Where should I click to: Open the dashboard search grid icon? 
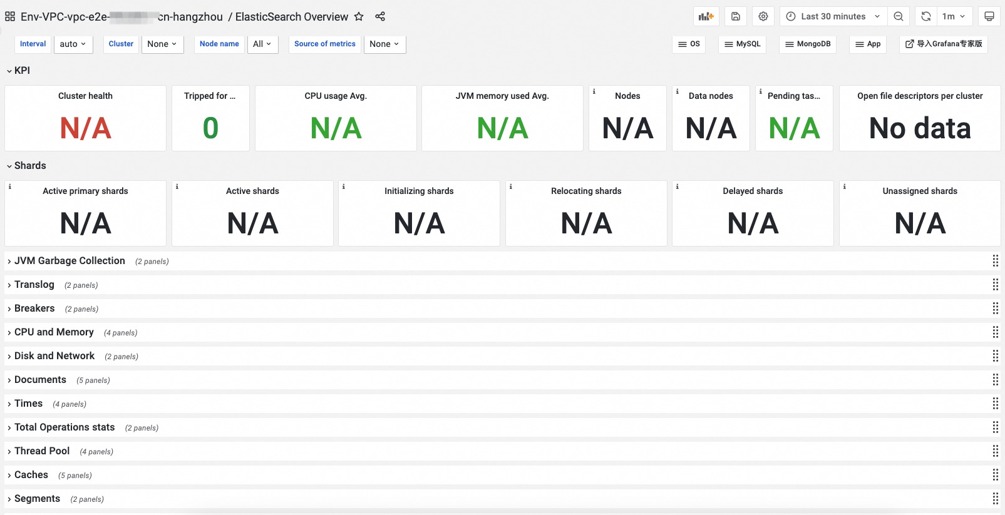tap(10, 16)
